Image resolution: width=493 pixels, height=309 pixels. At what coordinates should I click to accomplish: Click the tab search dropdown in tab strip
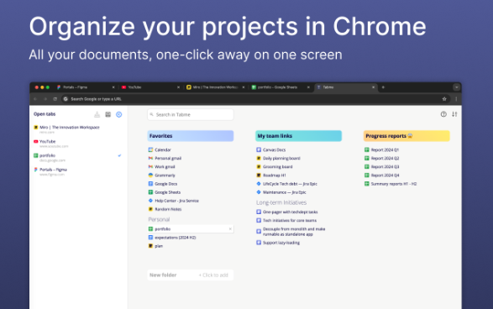[457, 87]
